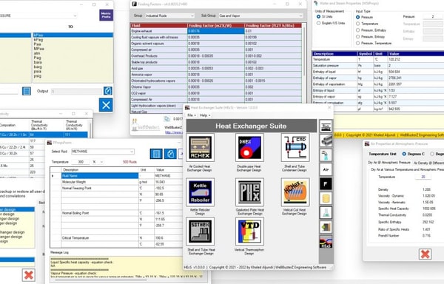Select Engine exhaust row in Fouling Factors
444x284 pixels.
coord(216,31)
